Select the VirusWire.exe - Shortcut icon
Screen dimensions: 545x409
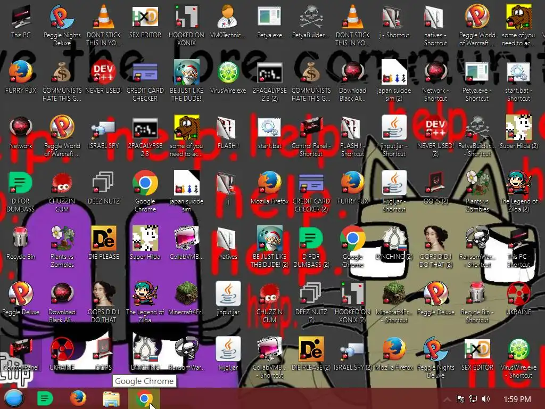click(518, 357)
